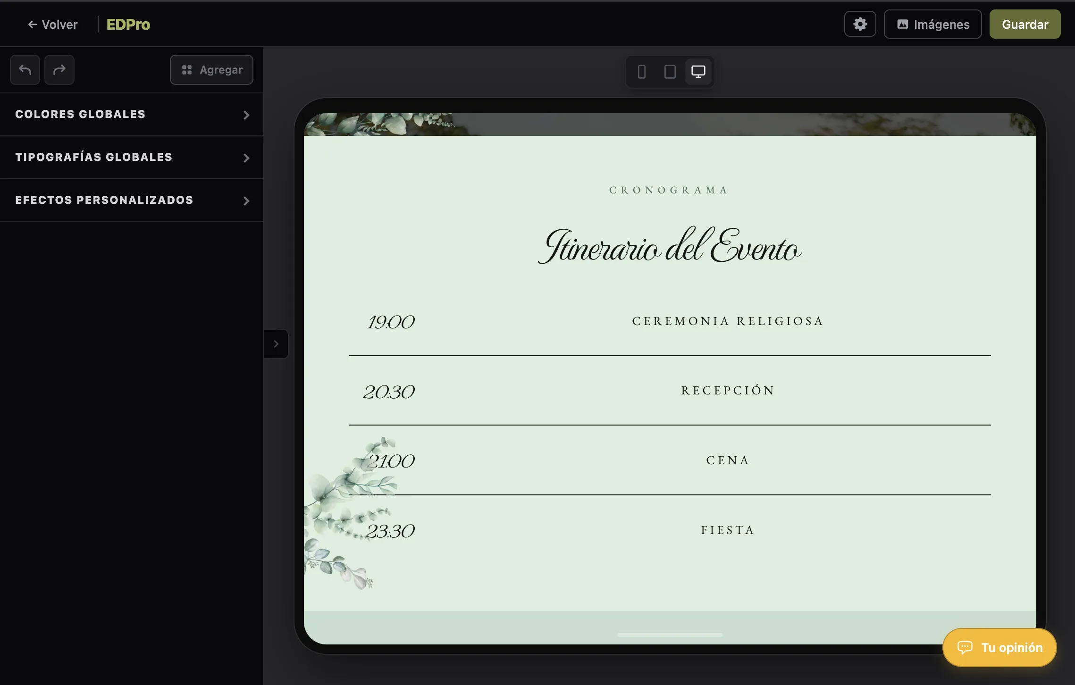Select the Cena label
Viewport: 1075px width, 685px height.
click(x=728, y=460)
